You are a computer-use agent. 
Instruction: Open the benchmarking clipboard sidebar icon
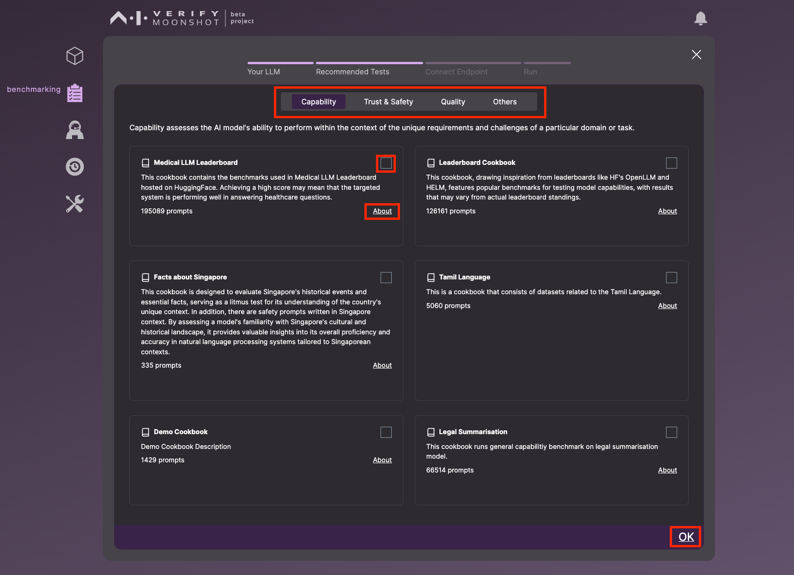click(x=74, y=93)
